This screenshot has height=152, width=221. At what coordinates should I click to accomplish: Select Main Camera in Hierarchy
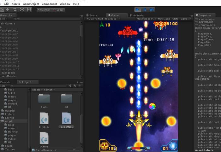(8, 24)
